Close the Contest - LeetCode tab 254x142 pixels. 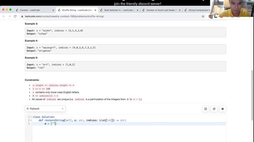(x=53, y=10)
